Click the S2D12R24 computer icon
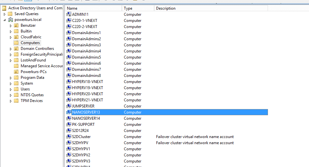Screen dimensions: 309x167 coord(69,131)
